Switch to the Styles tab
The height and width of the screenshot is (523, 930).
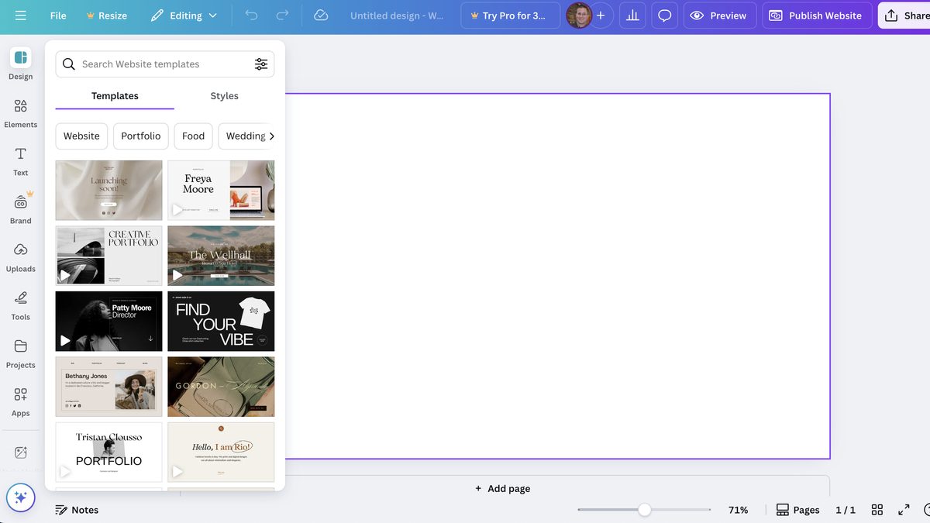[224, 96]
